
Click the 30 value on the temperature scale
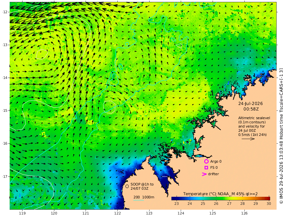[269, 204]
